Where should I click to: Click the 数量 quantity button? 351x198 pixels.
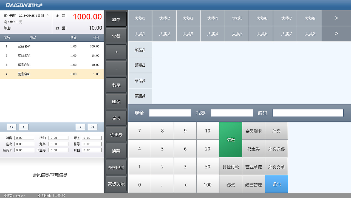[116, 85]
